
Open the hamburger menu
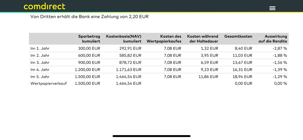tap(272, 8)
